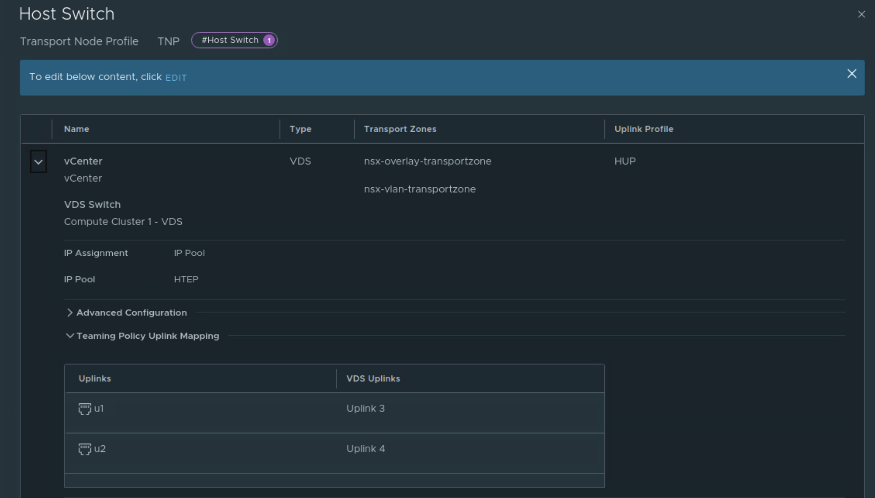Image resolution: width=875 pixels, height=498 pixels.
Task: Click the Transport Zones column header
Action: tap(400, 129)
